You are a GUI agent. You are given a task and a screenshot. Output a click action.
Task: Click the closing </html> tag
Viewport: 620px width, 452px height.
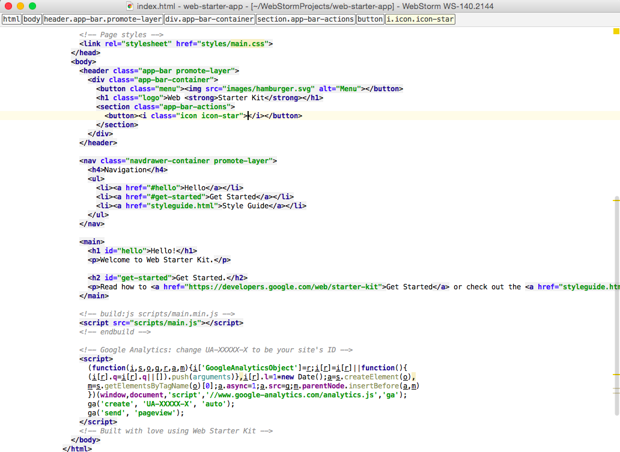pyautogui.click(x=77, y=449)
